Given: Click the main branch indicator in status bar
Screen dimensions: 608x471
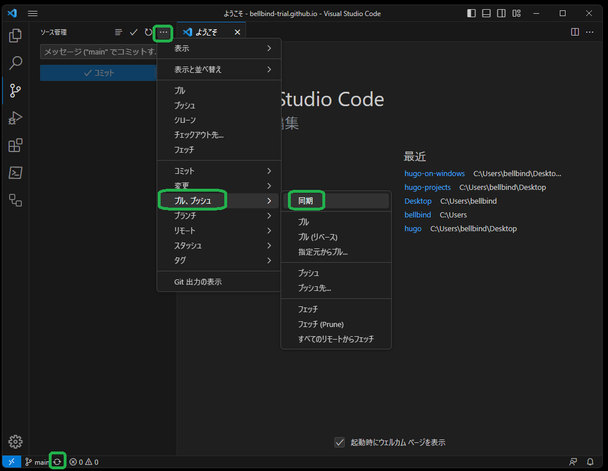Looking at the screenshot, I should pos(37,462).
